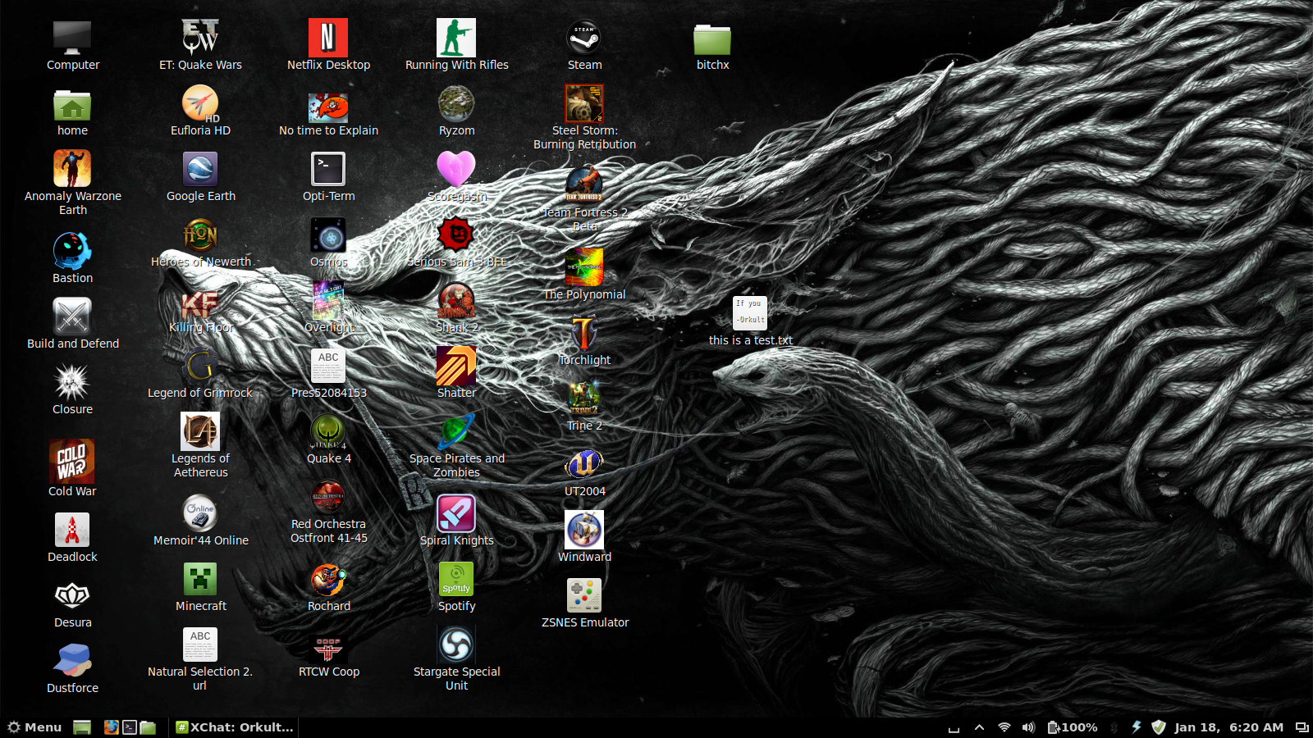This screenshot has width=1313, height=738.
Task: Launch the Quake 4 icon
Action: pos(328,431)
